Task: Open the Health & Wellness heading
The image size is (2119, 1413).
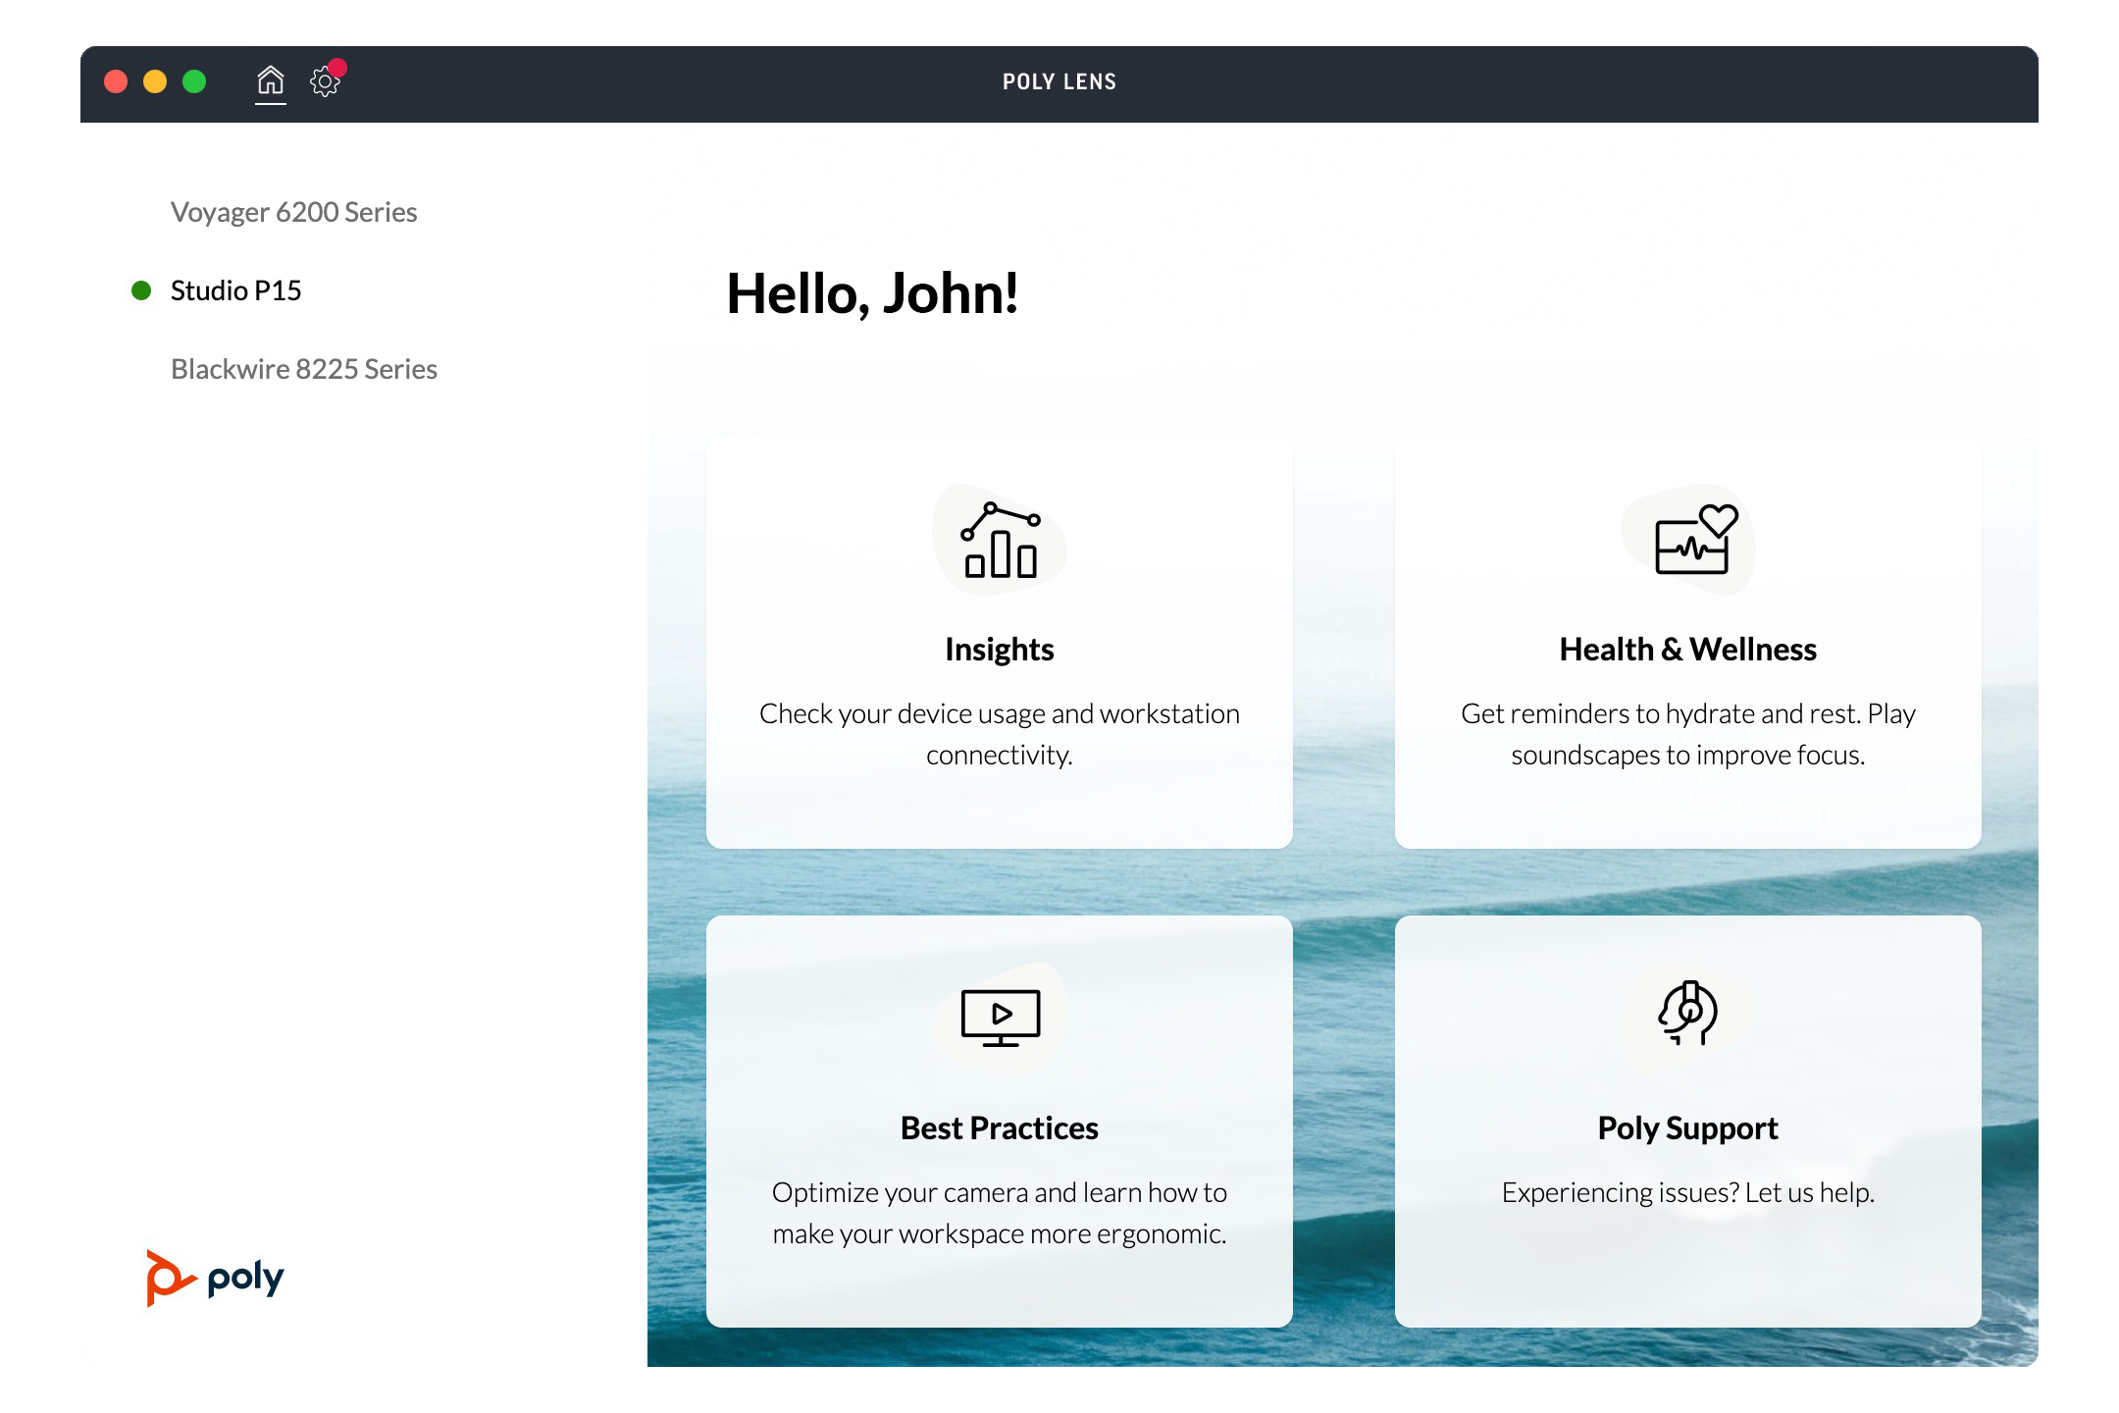Action: click(1687, 650)
